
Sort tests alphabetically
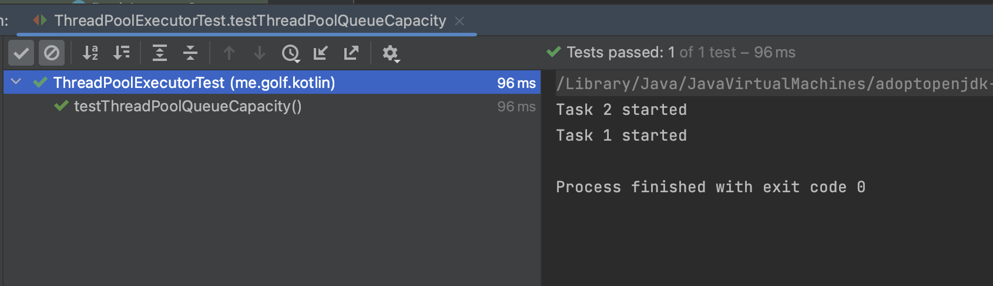(90, 53)
